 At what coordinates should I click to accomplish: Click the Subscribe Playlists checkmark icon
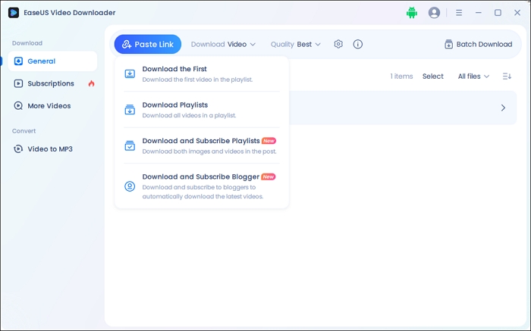130,145
